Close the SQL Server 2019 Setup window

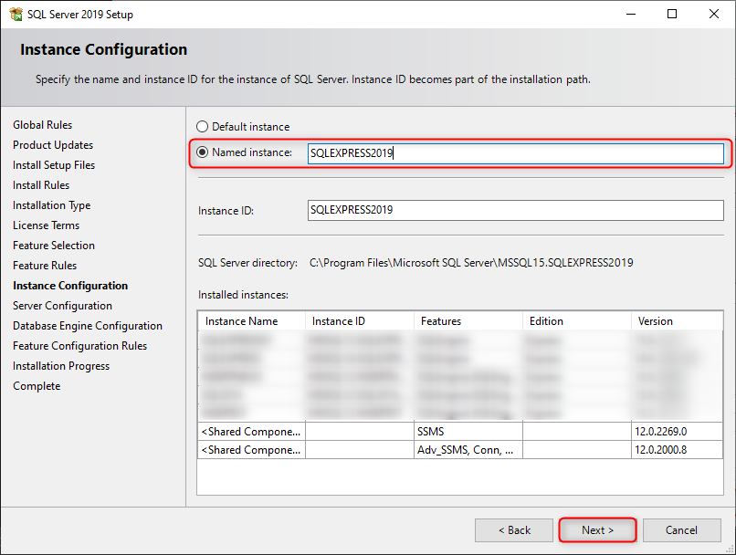pos(714,14)
